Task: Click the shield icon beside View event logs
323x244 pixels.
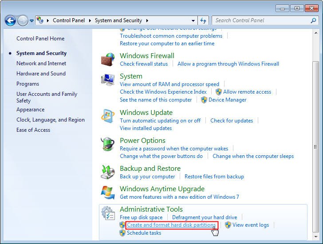Action: pyautogui.click(x=228, y=225)
